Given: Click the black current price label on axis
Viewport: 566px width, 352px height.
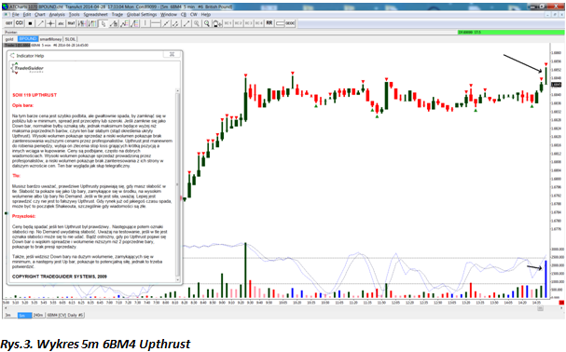Looking at the screenshot, I should point(557,85).
